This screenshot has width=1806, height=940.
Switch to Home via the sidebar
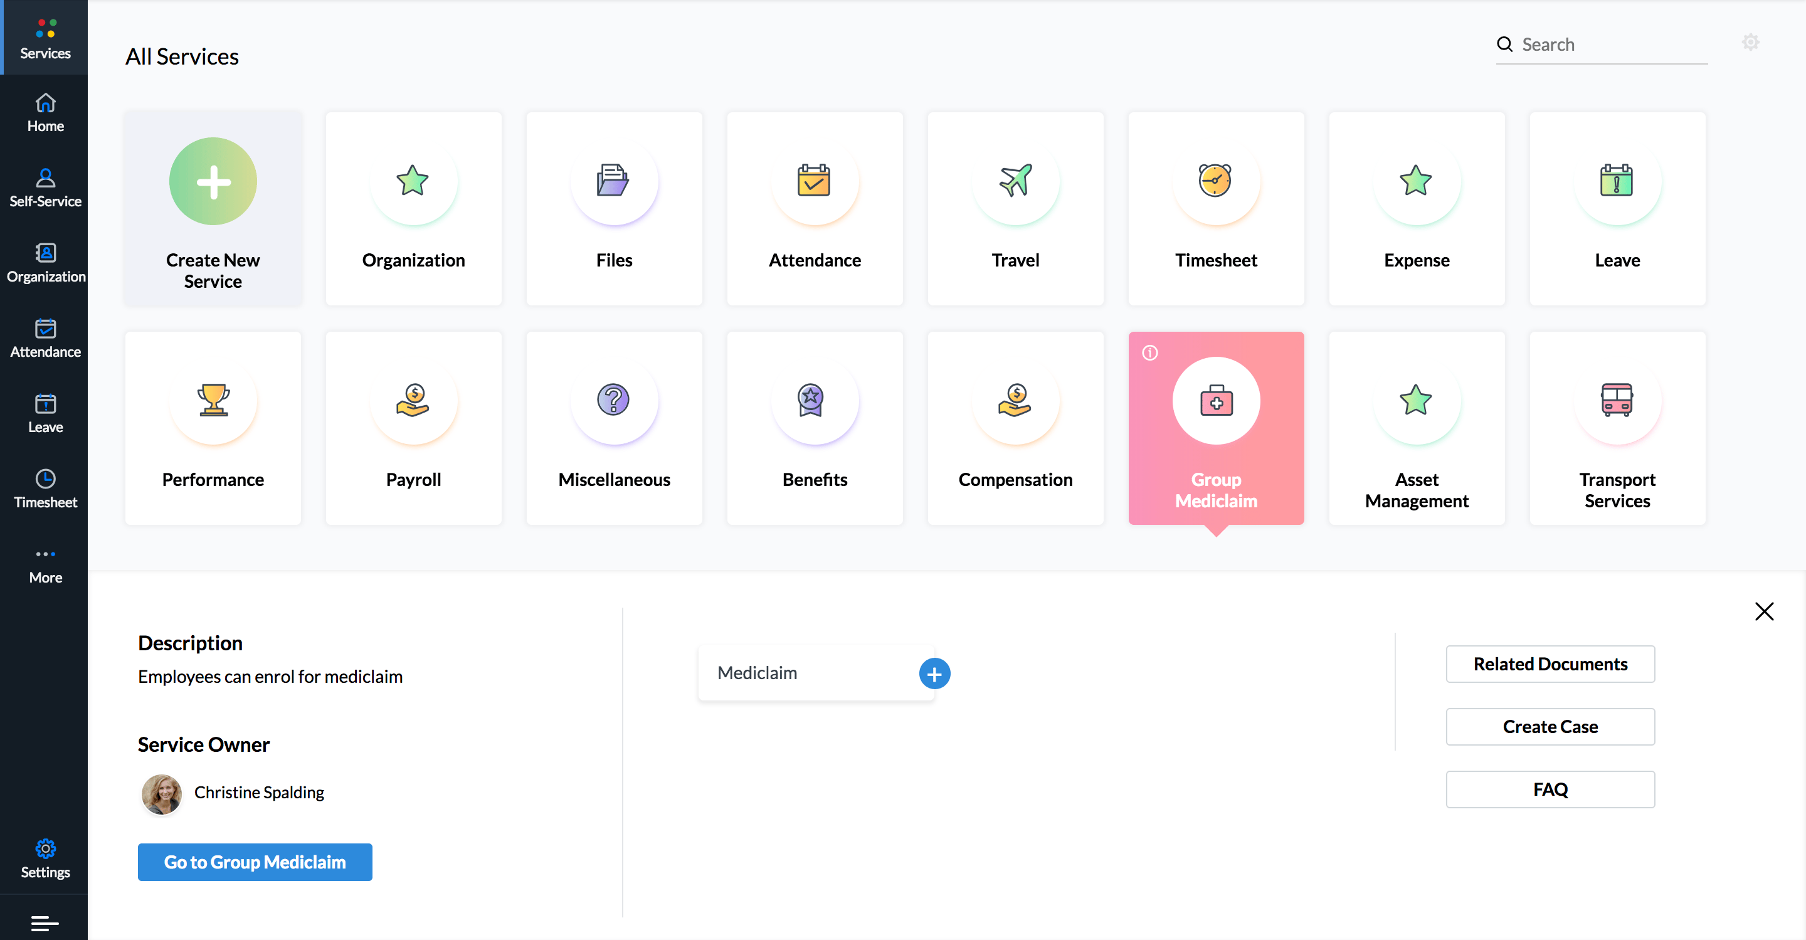coord(45,112)
